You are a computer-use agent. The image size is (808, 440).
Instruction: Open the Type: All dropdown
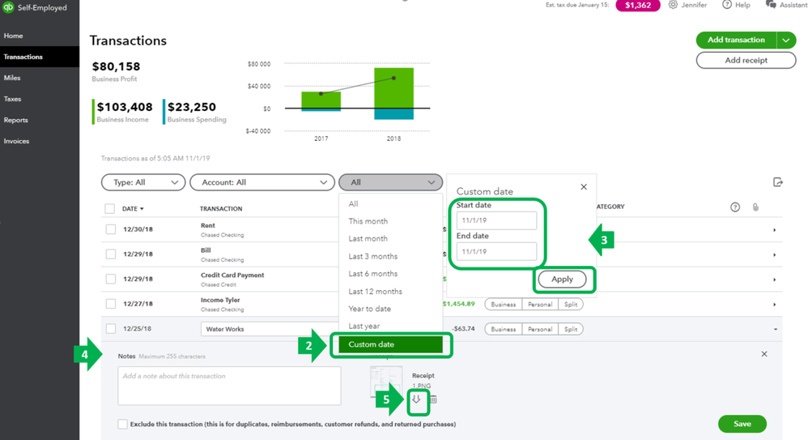click(143, 182)
